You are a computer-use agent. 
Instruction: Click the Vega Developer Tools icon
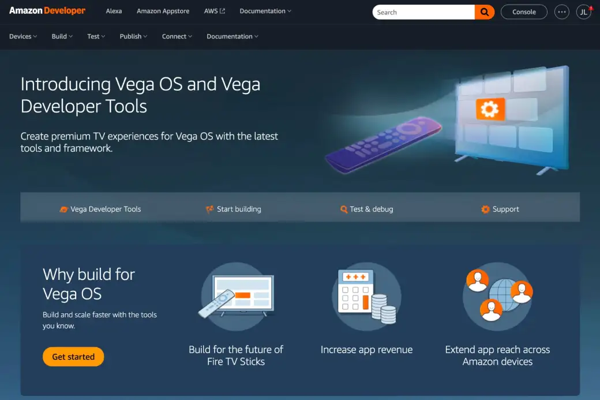pos(63,209)
